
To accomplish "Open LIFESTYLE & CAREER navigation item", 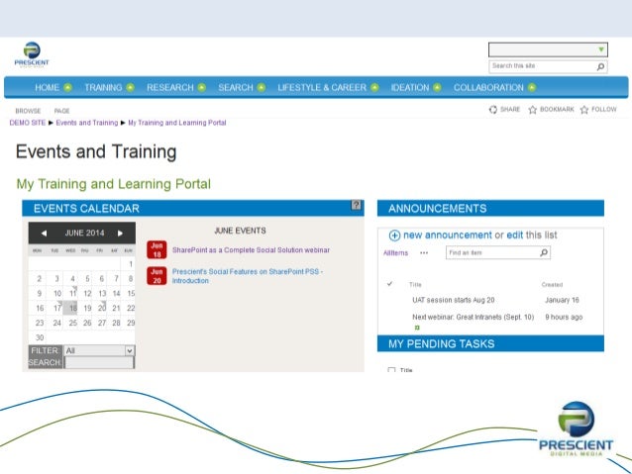I will pos(322,87).
